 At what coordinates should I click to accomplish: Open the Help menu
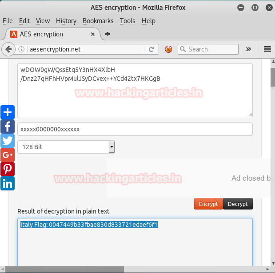[x=148, y=21]
